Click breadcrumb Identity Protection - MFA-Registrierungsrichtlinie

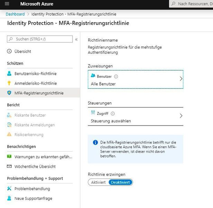point(74,14)
